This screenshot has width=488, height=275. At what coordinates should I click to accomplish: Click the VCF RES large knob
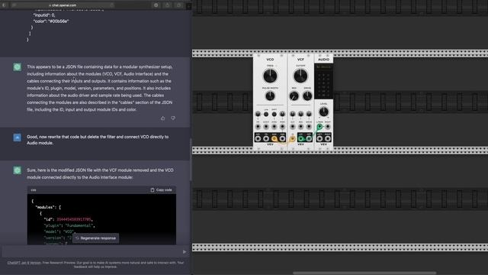[x=294, y=96]
